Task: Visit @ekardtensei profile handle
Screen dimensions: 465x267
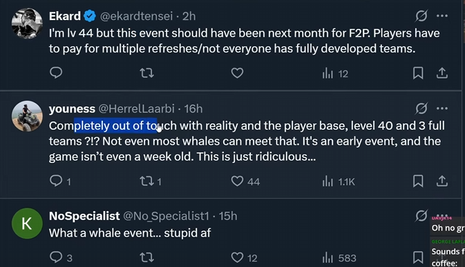Action: tap(136, 16)
